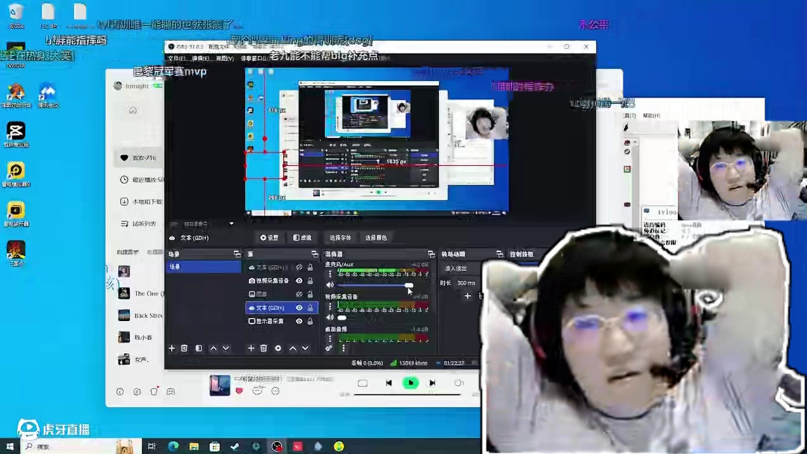Click next track button in music player
807x454 pixels.
tap(433, 383)
